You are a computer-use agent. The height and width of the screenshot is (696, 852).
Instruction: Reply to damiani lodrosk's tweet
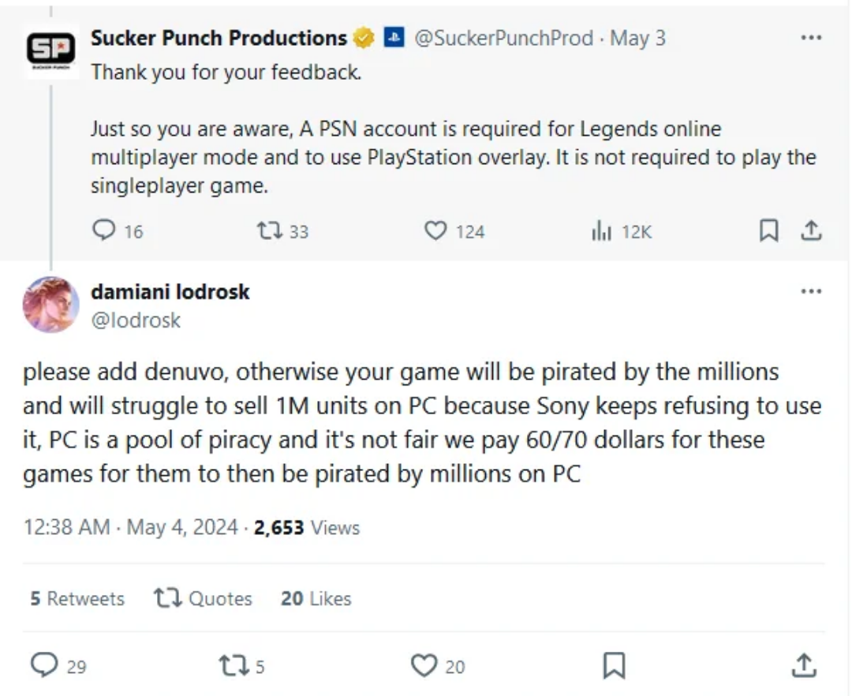44,665
